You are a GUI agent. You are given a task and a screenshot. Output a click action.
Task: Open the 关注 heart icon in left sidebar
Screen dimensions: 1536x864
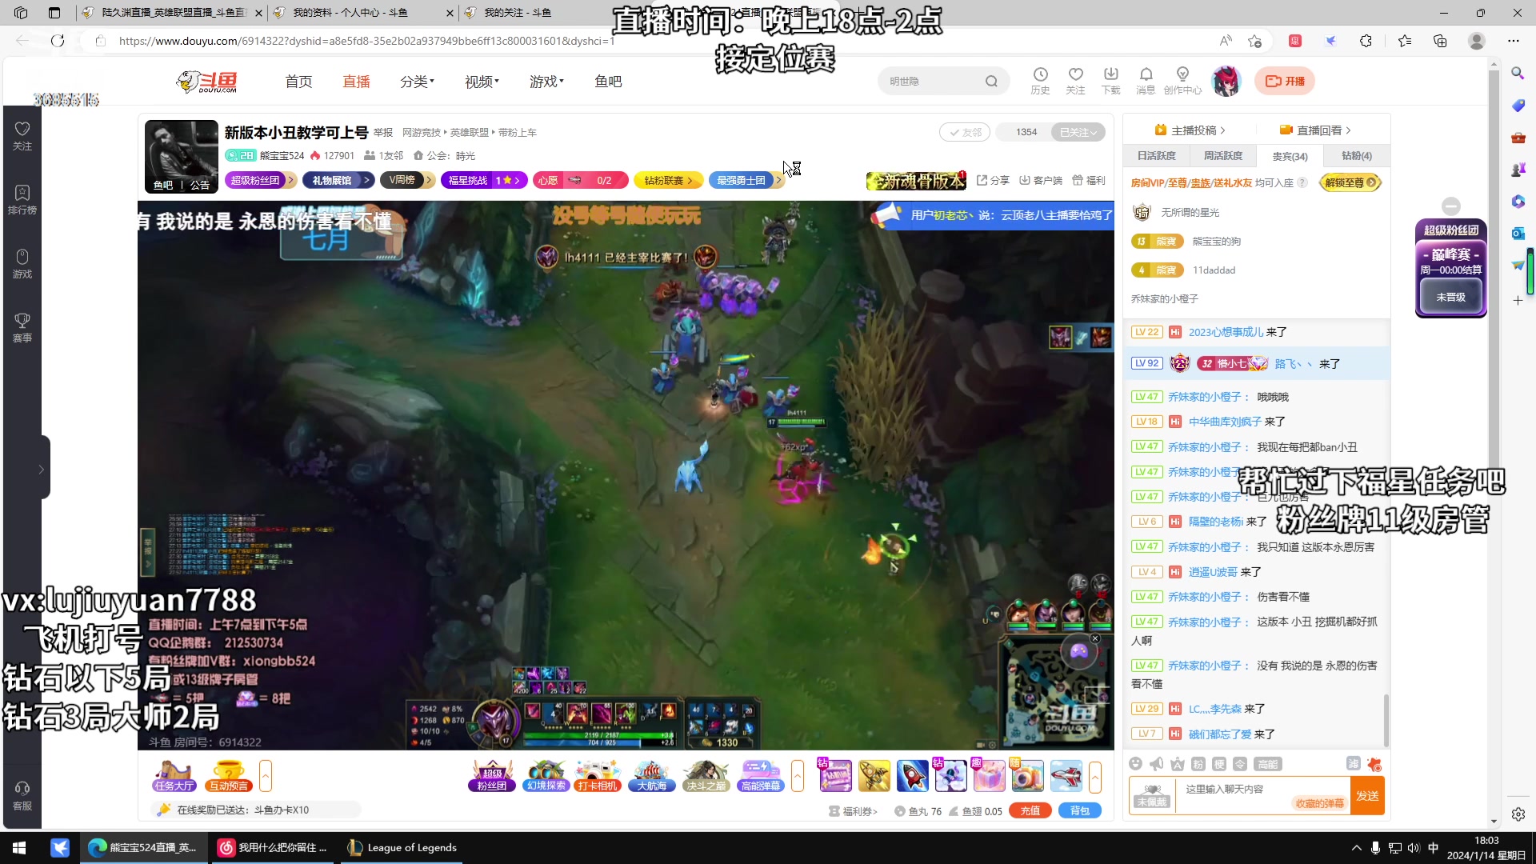point(22,136)
